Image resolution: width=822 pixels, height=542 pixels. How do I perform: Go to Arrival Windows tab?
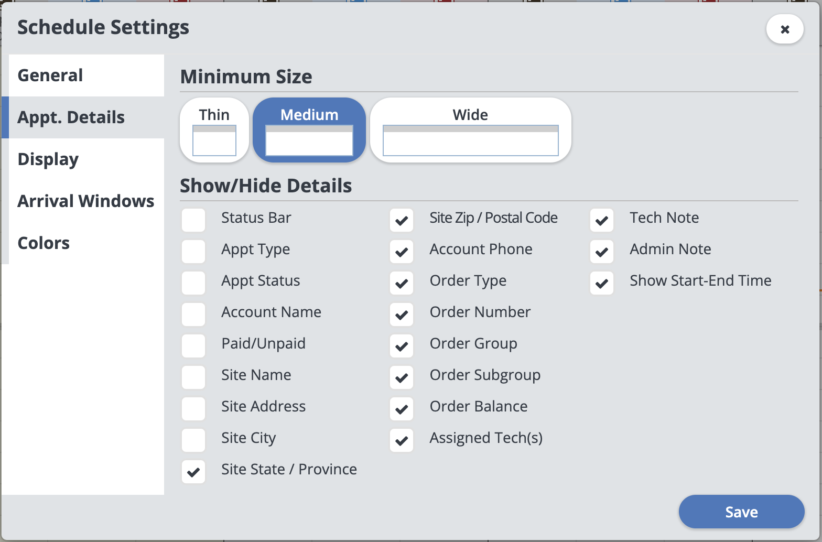tap(86, 201)
